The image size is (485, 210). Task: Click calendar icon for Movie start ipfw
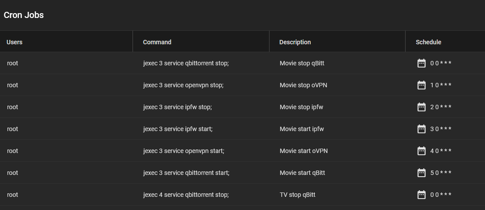point(421,129)
